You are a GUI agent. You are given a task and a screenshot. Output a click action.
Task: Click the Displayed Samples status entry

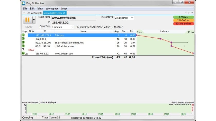coord(86,118)
